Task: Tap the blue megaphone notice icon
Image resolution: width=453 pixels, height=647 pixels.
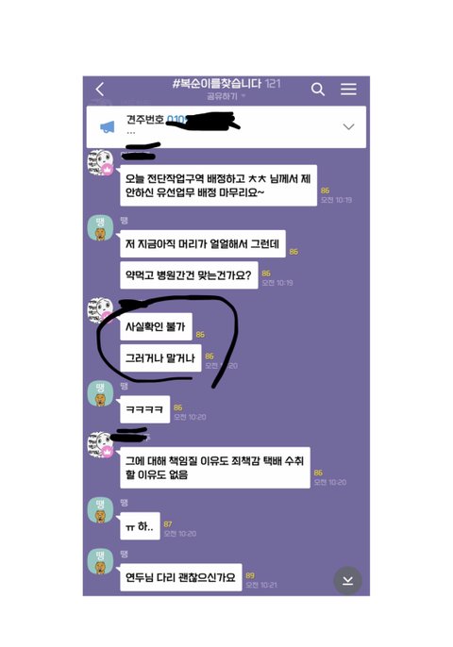Action: click(x=108, y=126)
